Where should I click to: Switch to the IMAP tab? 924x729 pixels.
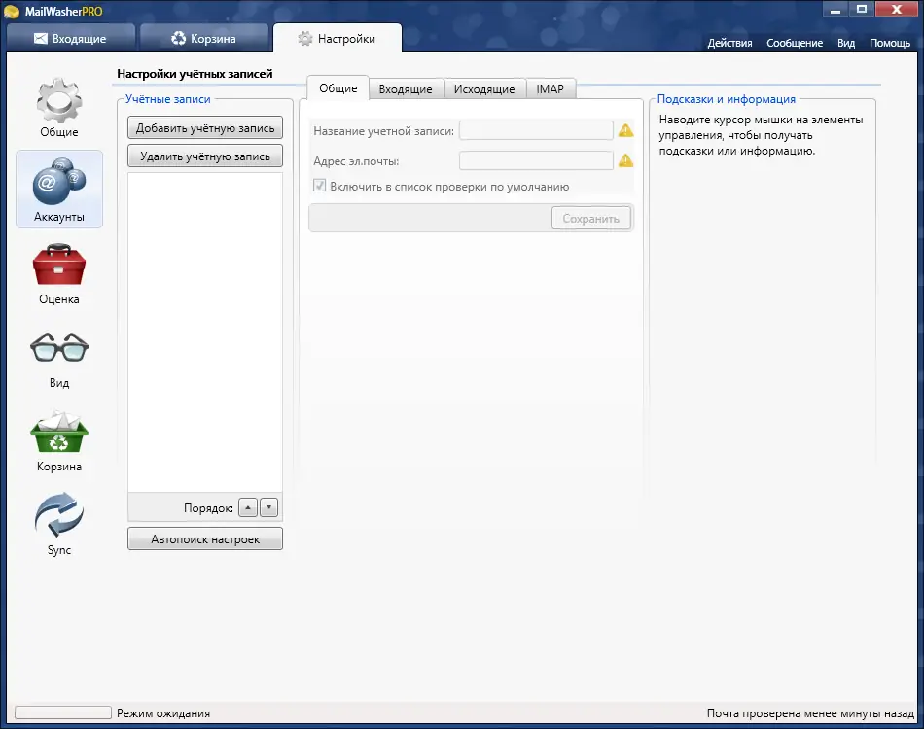coord(550,88)
